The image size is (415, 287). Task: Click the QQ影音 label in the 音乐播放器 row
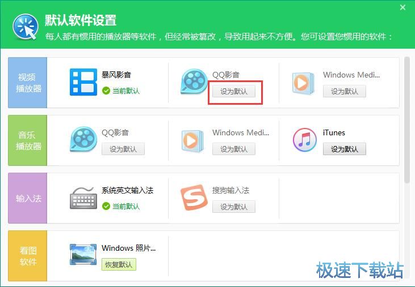click(115, 132)
